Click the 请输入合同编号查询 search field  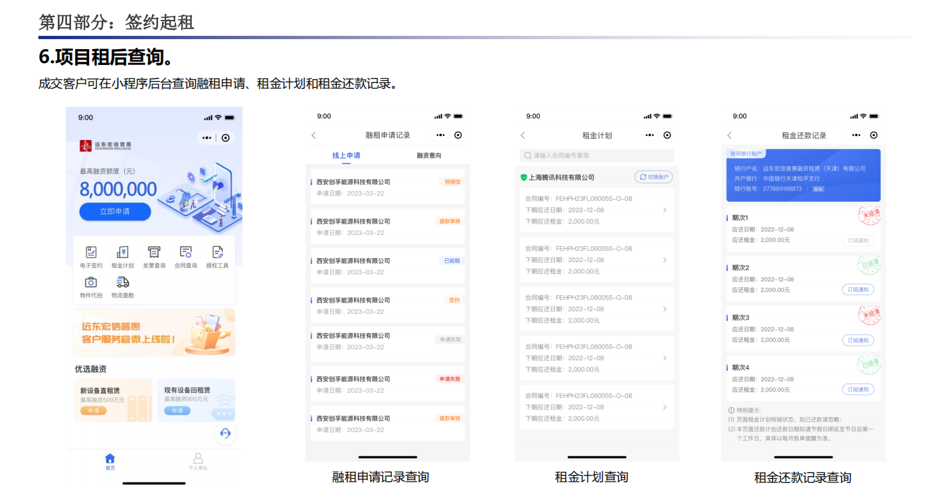click(596, 155)
